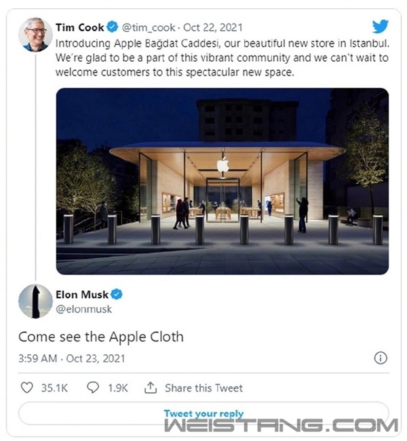Viewport: 407px width, 441px height.
Task: Open replies via speech bubble icon
Action: pos(93,388)
